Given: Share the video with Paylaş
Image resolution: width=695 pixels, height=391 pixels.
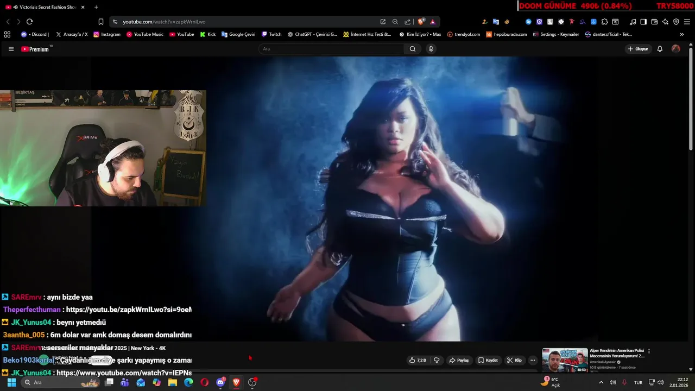Looking at the screenshot, I should point(459,360).
